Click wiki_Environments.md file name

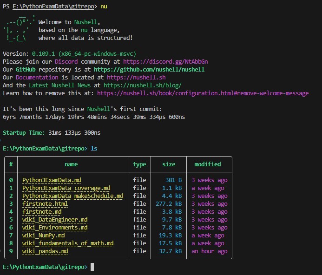pyautogui.click(x=55, y=228)
